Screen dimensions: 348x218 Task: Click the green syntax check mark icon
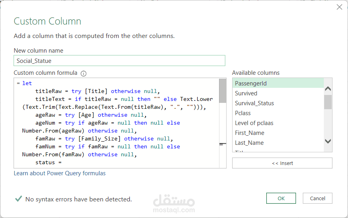(x=18, y=199)
